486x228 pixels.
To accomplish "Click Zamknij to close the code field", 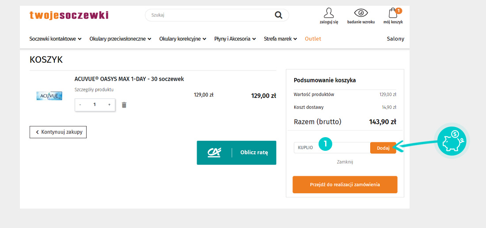I will click(x=345, y=162).
